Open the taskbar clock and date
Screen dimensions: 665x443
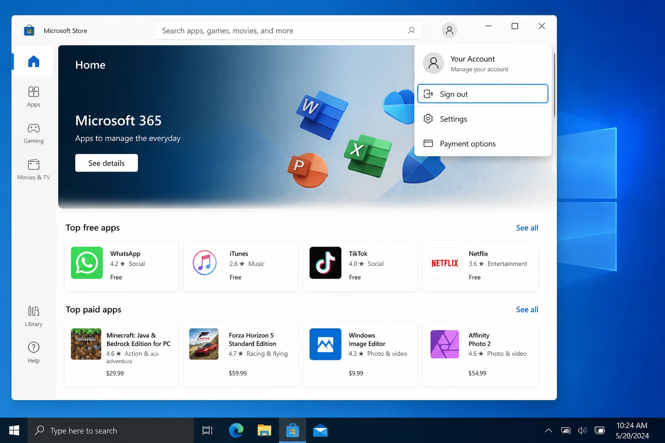click(632, 430)
